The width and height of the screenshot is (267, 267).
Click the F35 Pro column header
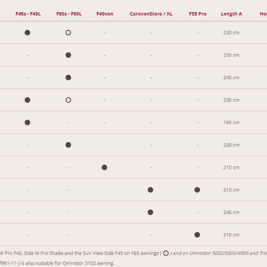198,14
